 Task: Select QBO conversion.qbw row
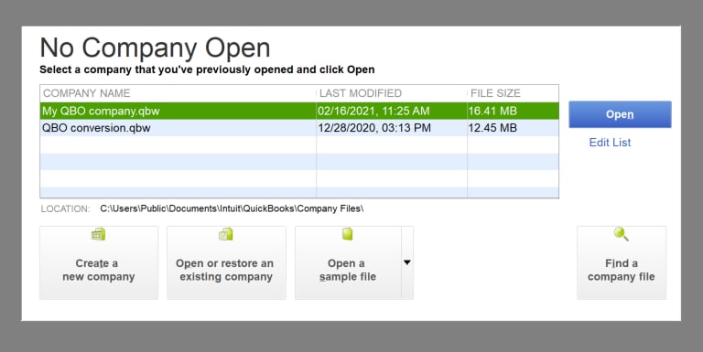299,128
